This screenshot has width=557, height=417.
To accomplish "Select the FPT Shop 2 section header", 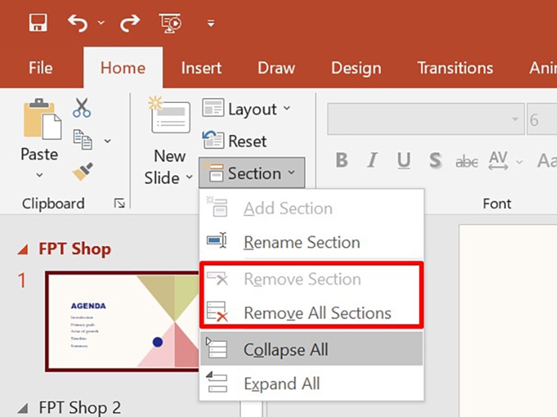I will coord(80,407).
